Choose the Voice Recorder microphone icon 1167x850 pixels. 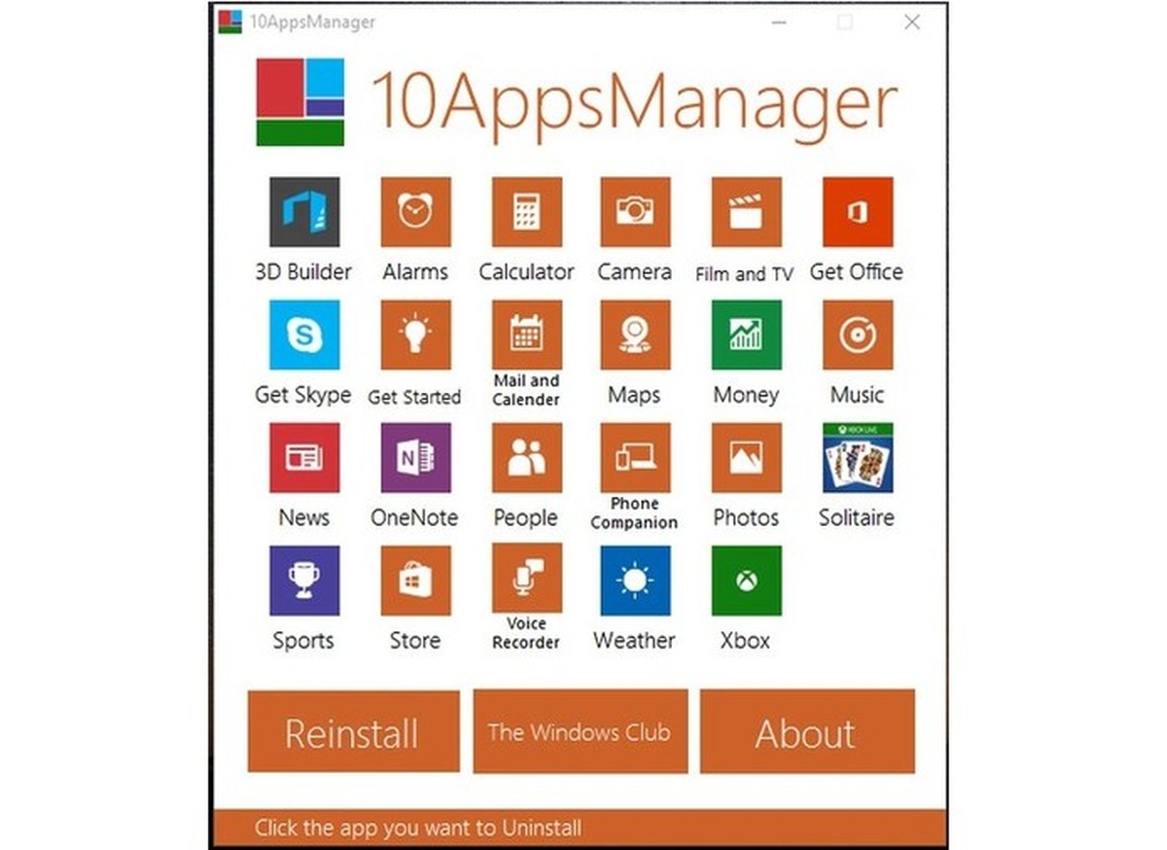point(526,578)
